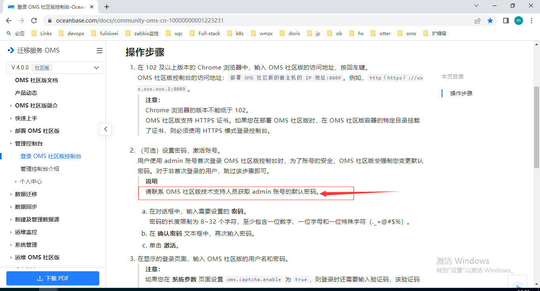Screen dimensions: 540x291
Task: Open the otter bookmark folder
Action: coord(381,33)
